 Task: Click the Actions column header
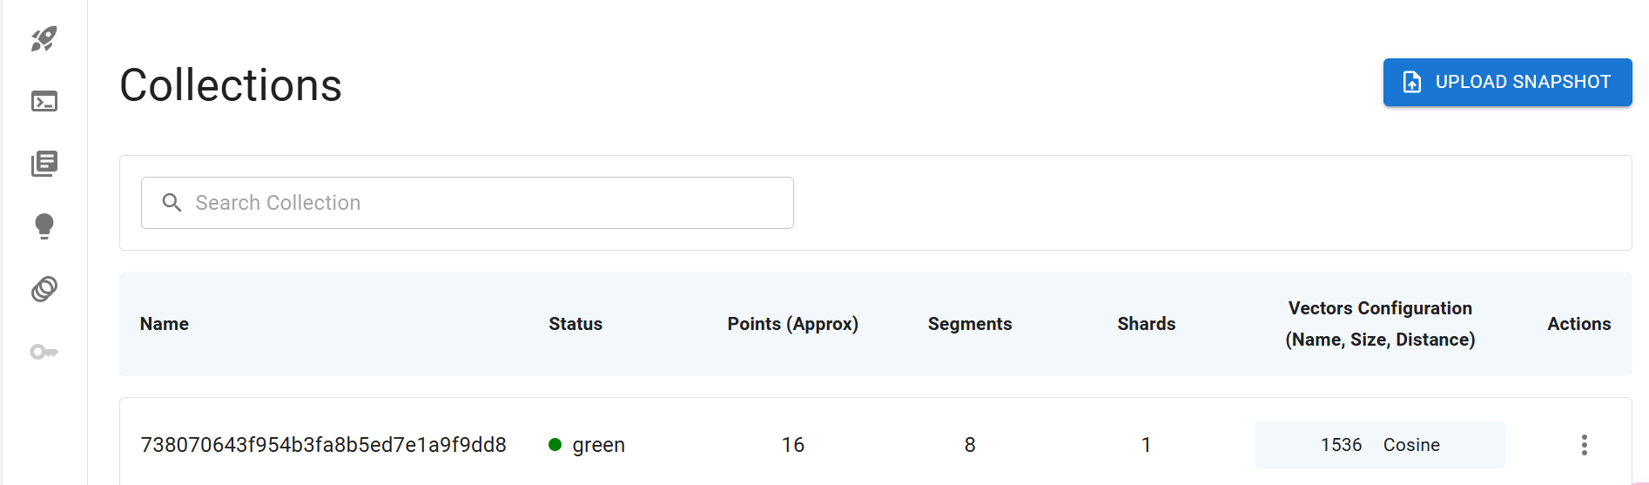[1578, 324]
